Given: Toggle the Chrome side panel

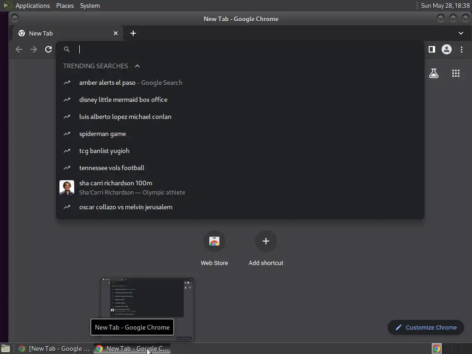Looking at the screenshot, I should tap(431, 49).
